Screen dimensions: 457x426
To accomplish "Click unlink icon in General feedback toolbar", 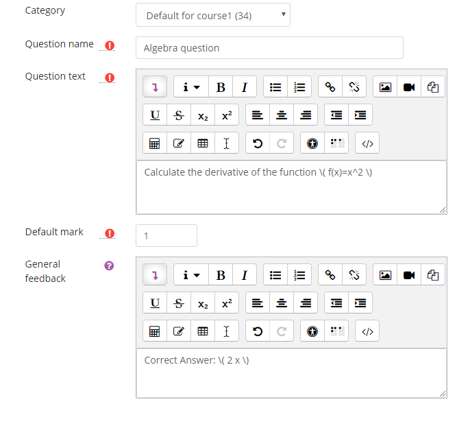I will click(x=354, y=275).
